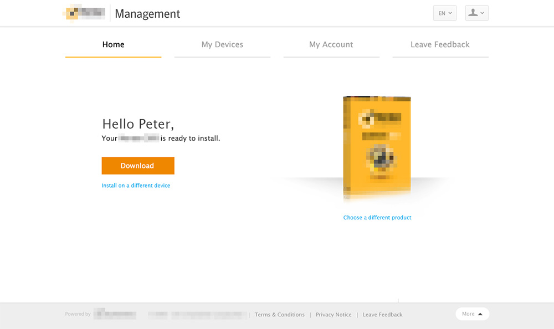The image size is (554, 329).
Task: Open Terms & Conditions in the footer
Action: coord(280,315)
